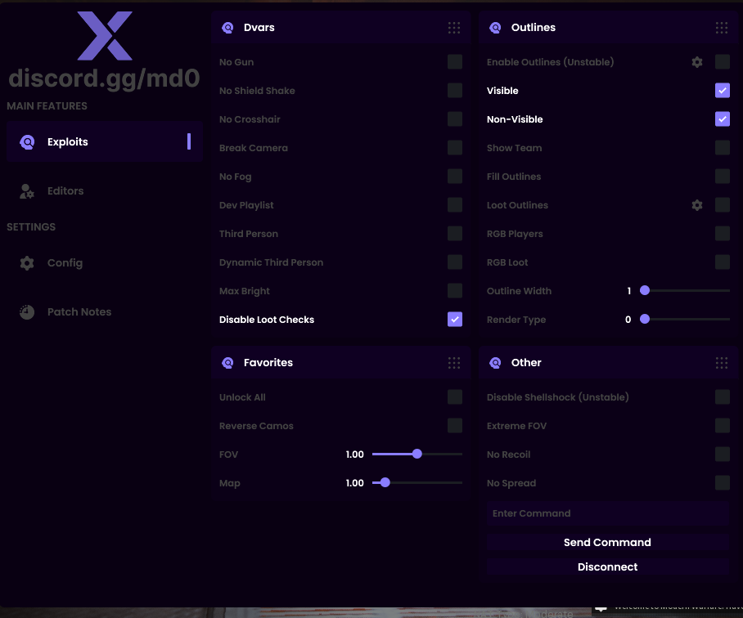Click the Outline Width slider handle
The width and height of the screenshot is (743, 618).
click(645, 290)
